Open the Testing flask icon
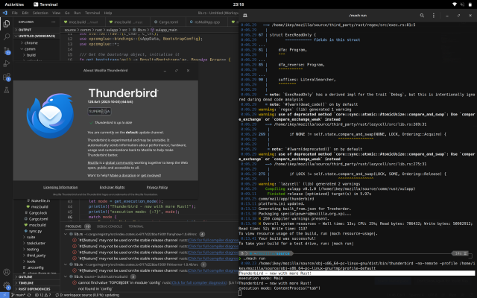The width and height of the screenshot is (477, 298). (7, 90)
